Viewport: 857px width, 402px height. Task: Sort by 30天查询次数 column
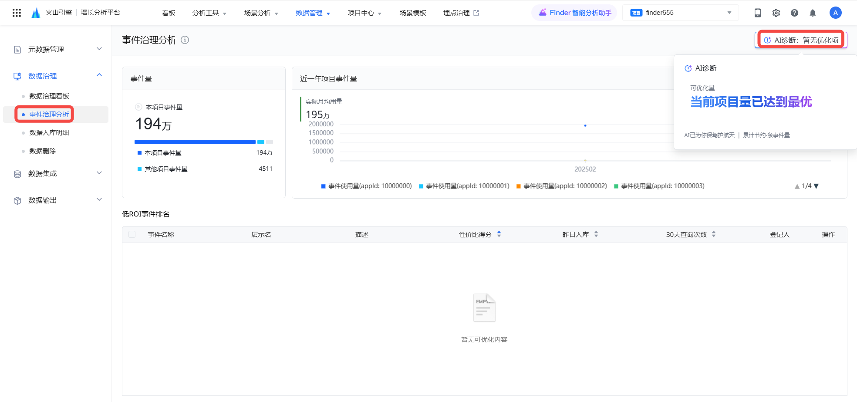(x=714, y=234)
